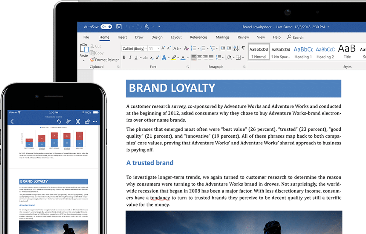The width and height of the screenshot is (366, 234).
Task: Apply subscript formatting
Action: [x=152, y=58]
